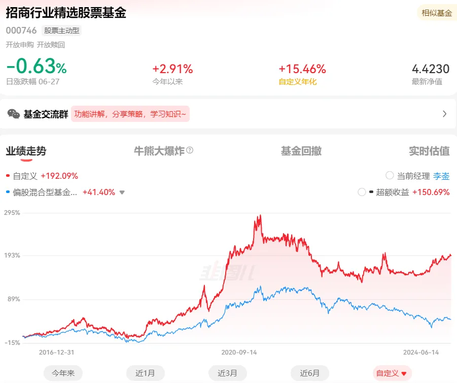Expand the 偏股混合型基金 benchmark dropdown
Image resolution: width=457 pixels, height=383 pixels.
tap(122, 193)
